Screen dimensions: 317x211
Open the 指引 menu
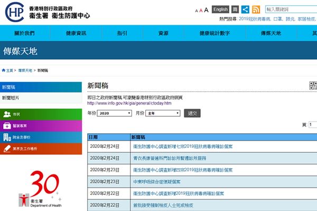click(x=123, y=33)
